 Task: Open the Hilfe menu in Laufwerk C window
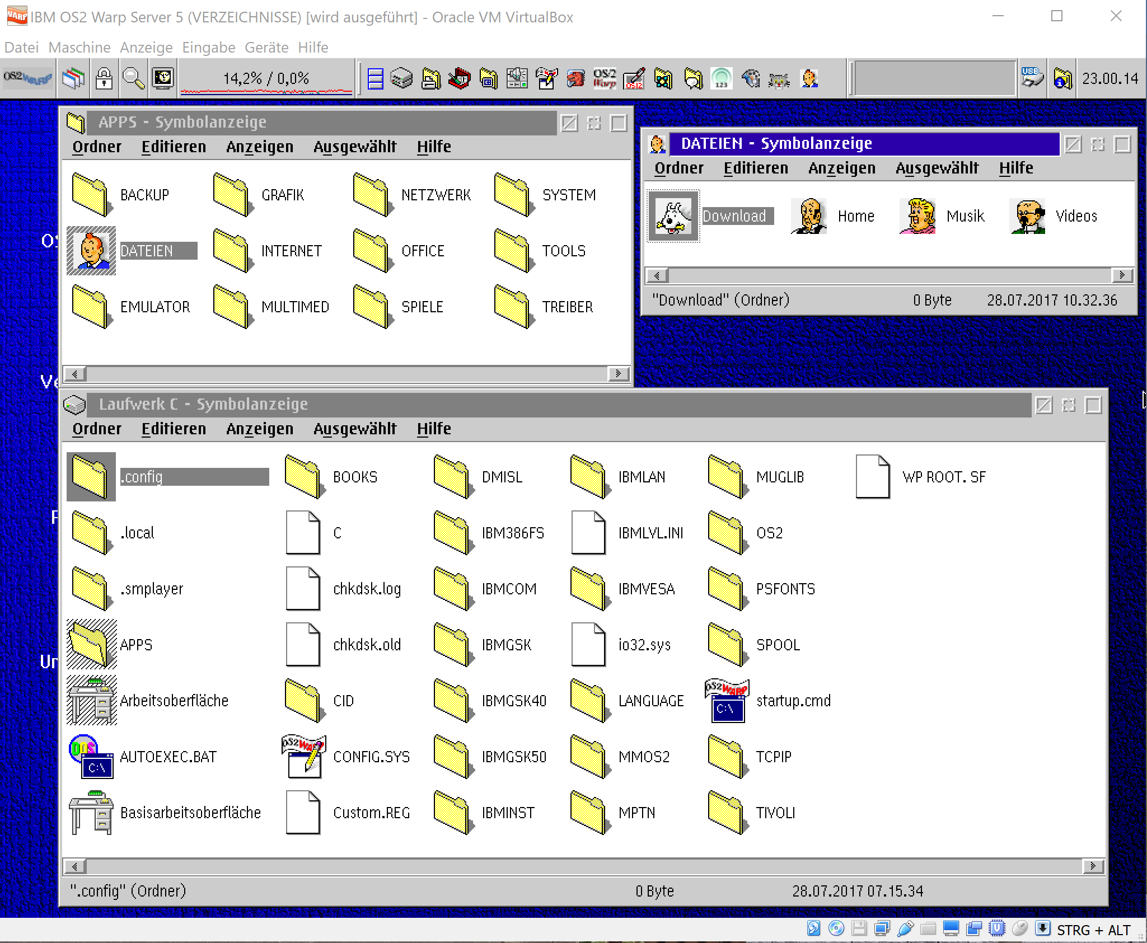click(434, 429)
